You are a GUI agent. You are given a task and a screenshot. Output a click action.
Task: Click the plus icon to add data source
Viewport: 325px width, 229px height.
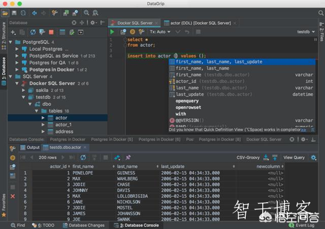point(13,32)
